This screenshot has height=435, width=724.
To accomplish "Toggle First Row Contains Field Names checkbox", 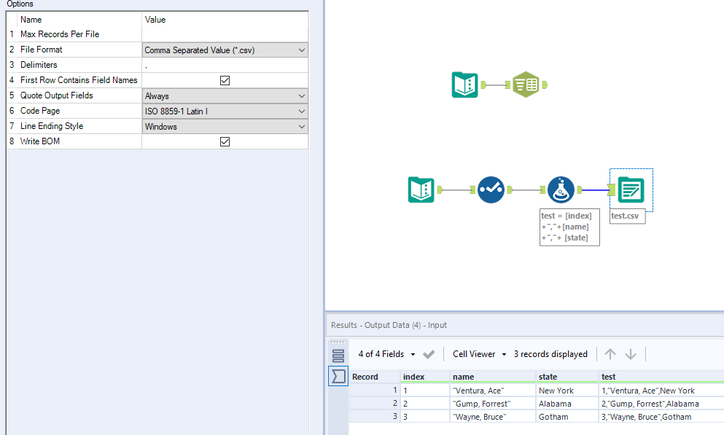I will 225,80.
